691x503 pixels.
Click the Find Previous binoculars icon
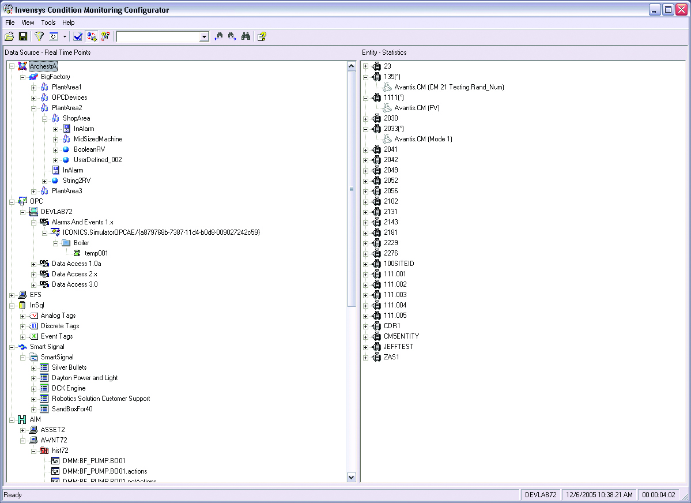pos(218,36)
